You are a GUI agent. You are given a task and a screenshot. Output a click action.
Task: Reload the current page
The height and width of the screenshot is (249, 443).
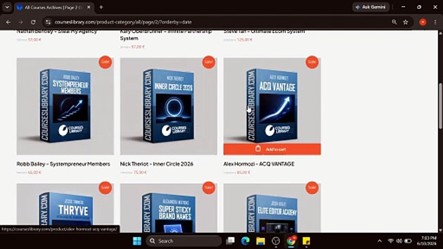[33, 22]
